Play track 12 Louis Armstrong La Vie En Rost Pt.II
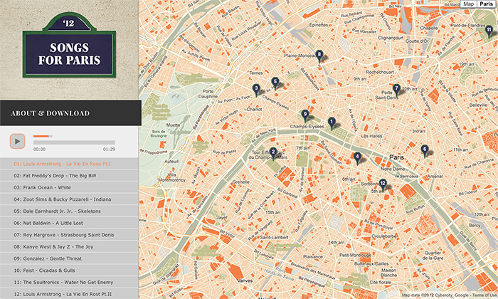 pyautogui.click(x=69, y=294)
